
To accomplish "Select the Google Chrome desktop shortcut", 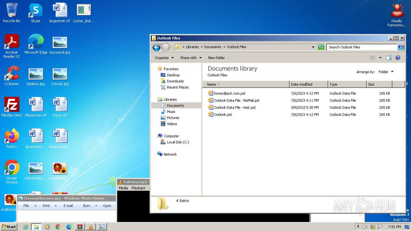I will pyautogui.click(x=12, y=172).
